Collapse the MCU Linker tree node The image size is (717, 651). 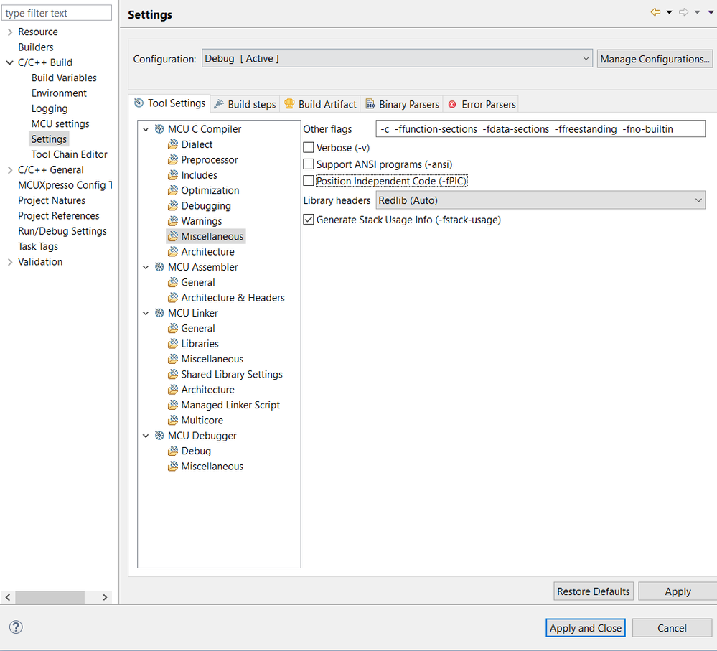click(x=146, y=313)
